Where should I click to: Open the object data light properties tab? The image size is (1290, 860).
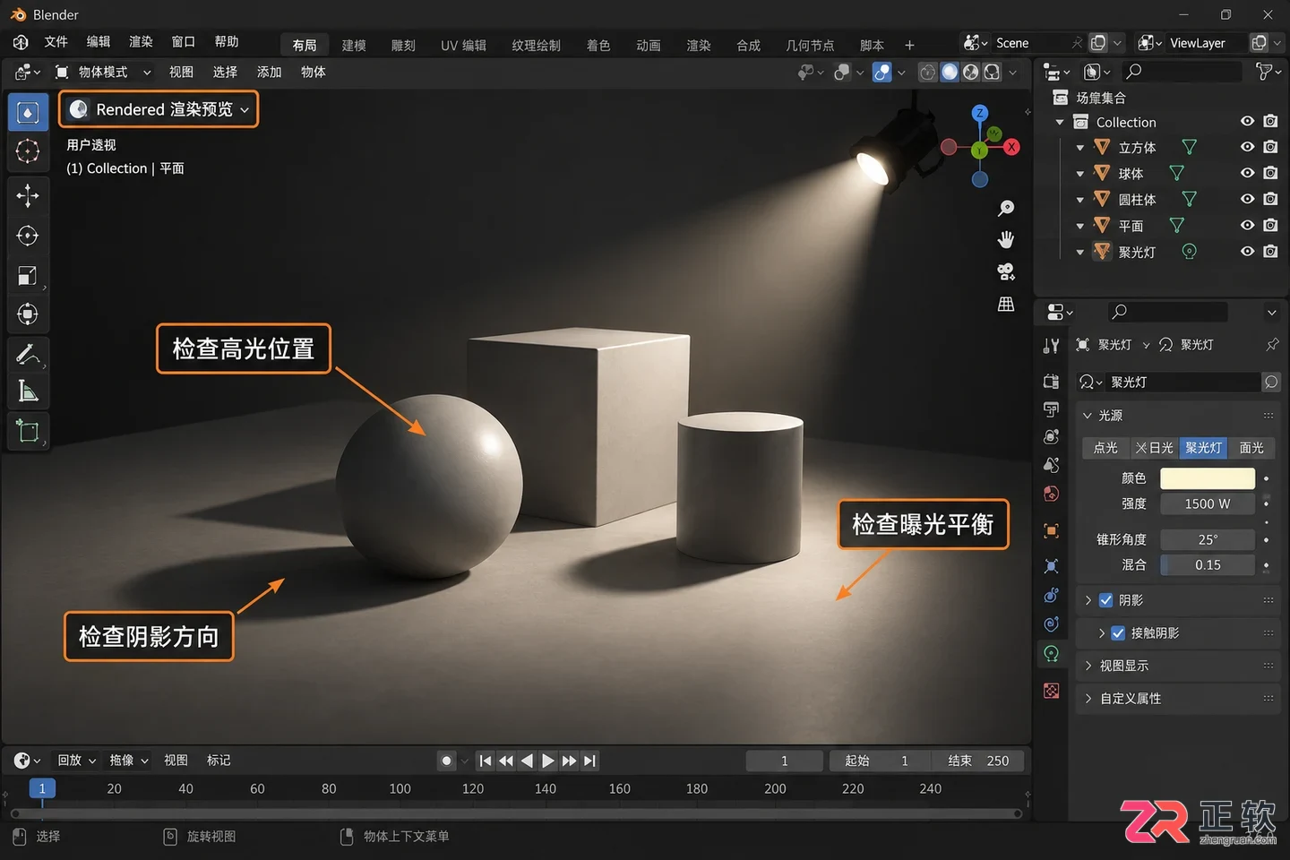tap(1052, 654)
